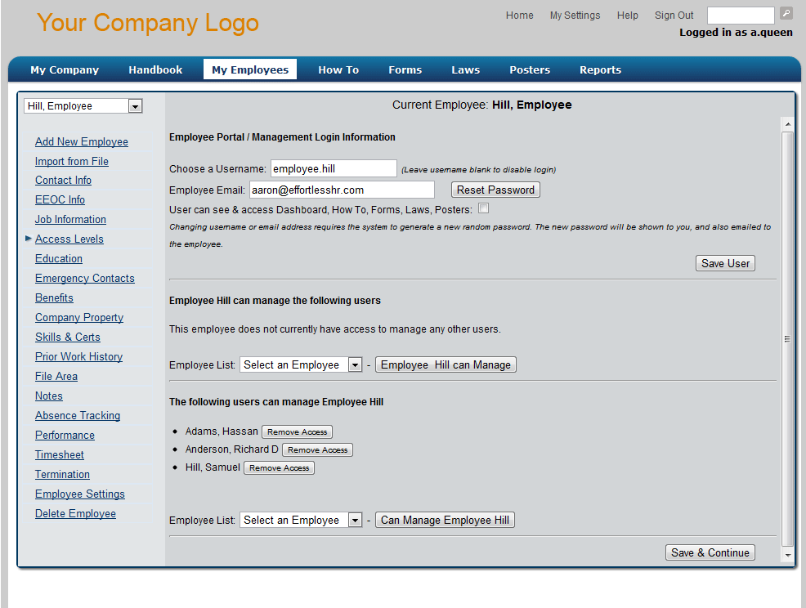Click scrollbar down arrow in content panel
Screen dimensions: 806x608
pyautogui.click(x=788, y=556)
